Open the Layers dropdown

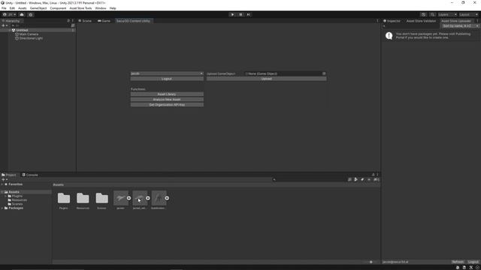point(447,14)
